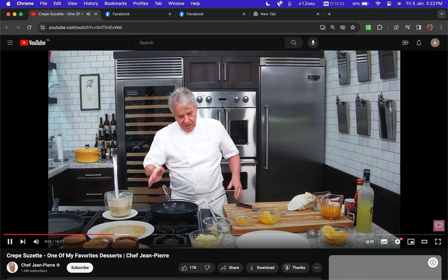
Task: Open the Create video icon
Action: point(405,43)
